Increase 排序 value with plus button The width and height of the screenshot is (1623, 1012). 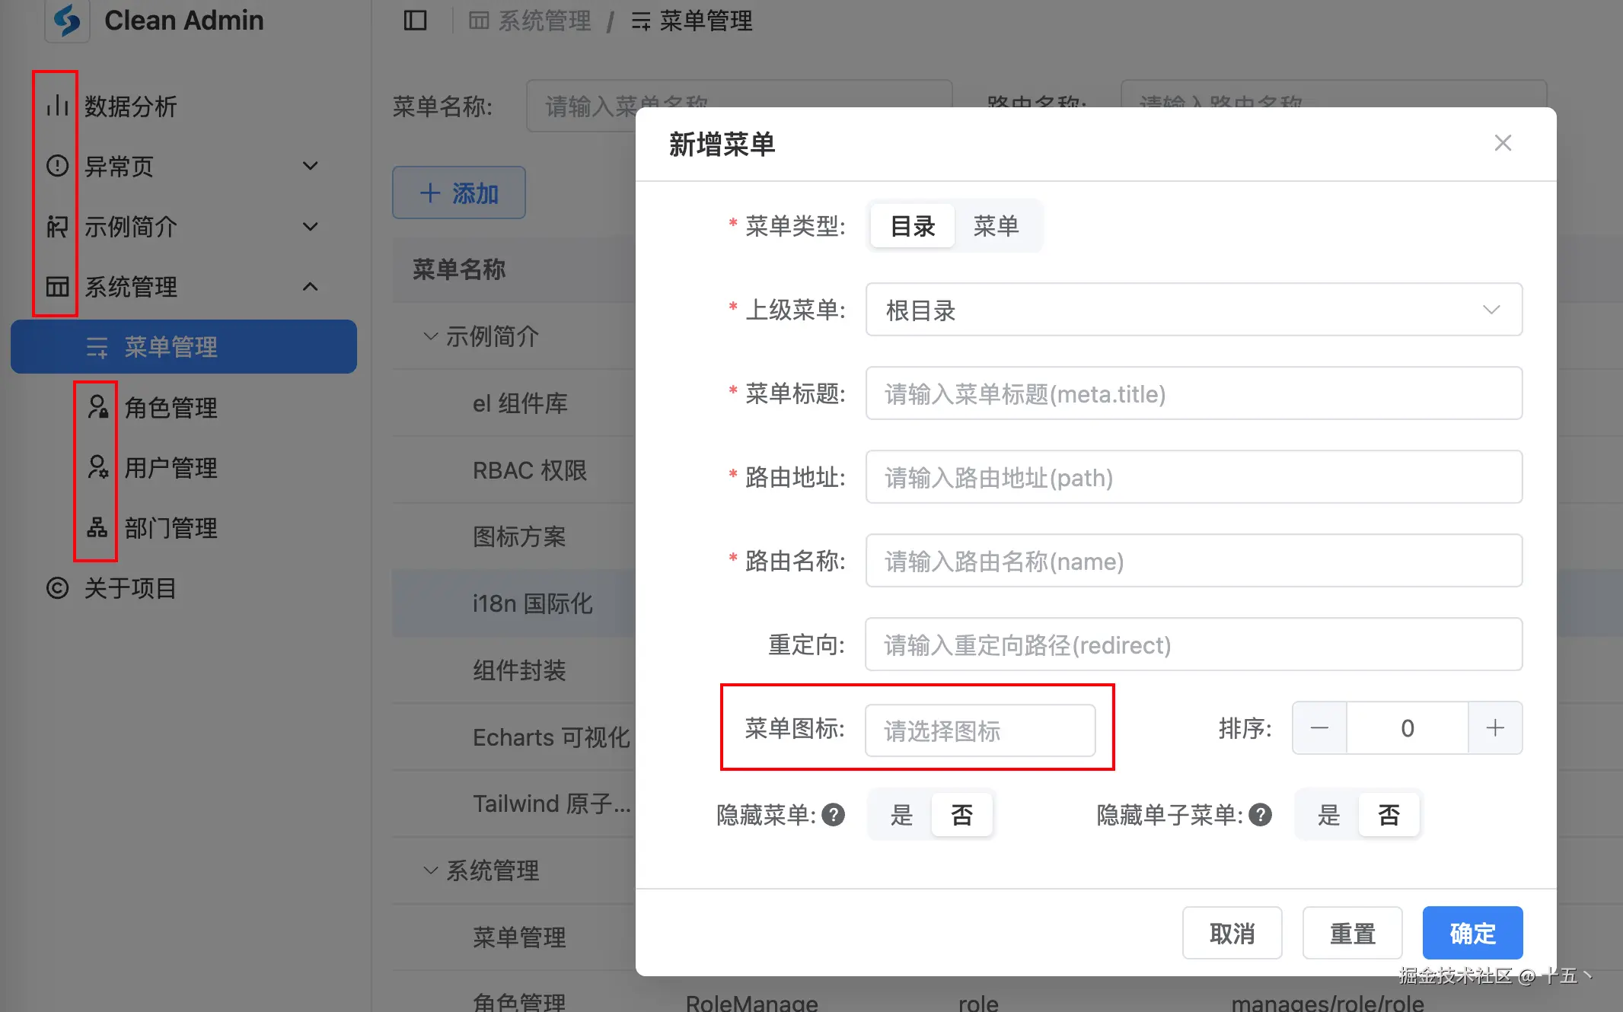pyautogui.click(x=1494, y=728)
